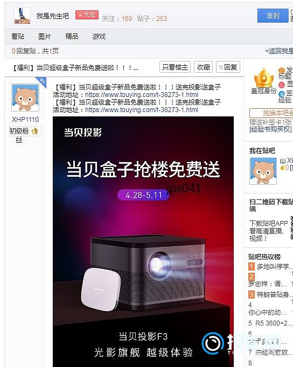Open the first touying.com activity link
293x367 pixels.
pos(142,94)
